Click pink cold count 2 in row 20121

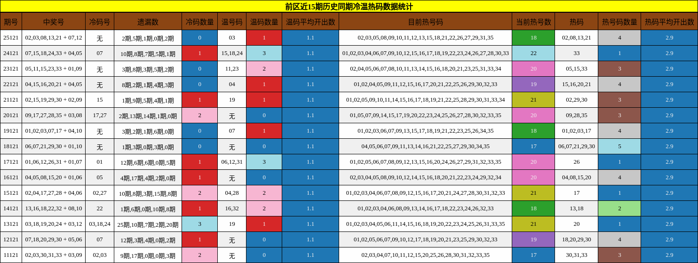pyautogui.click(x=199, y=115)
